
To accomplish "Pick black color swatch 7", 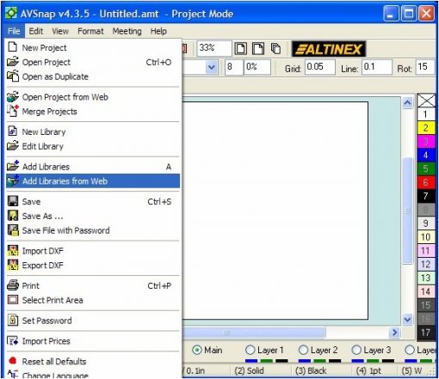I will click(x=426, y=196).
